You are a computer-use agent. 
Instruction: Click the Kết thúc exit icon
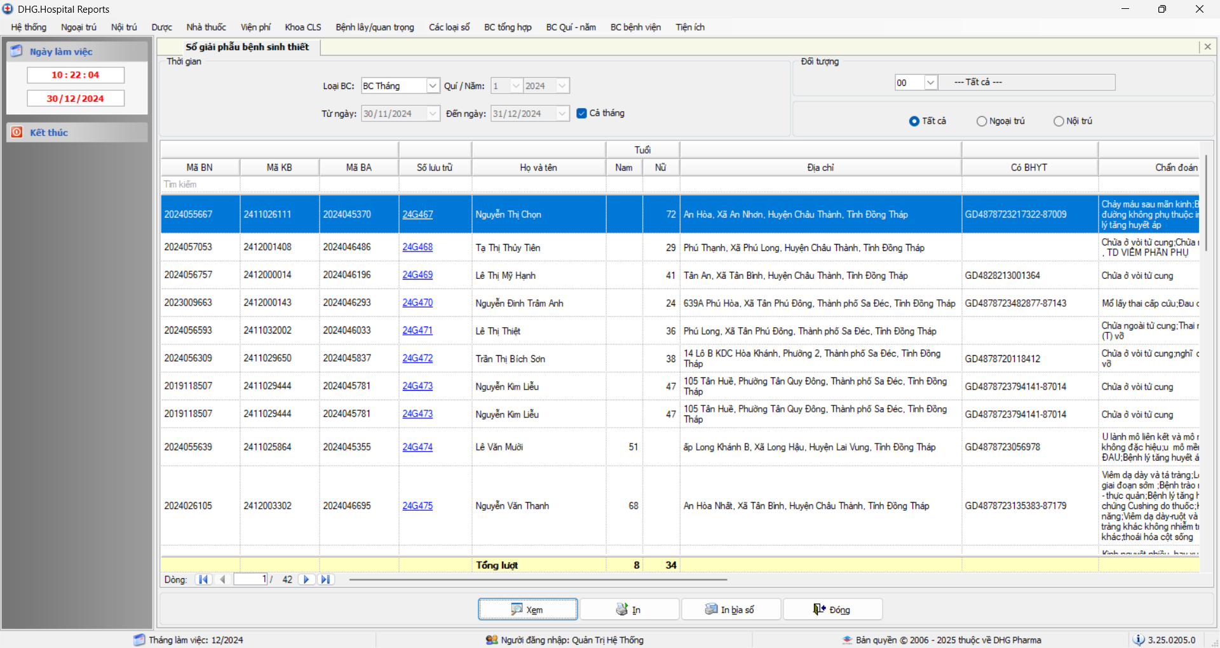point(17,132)
